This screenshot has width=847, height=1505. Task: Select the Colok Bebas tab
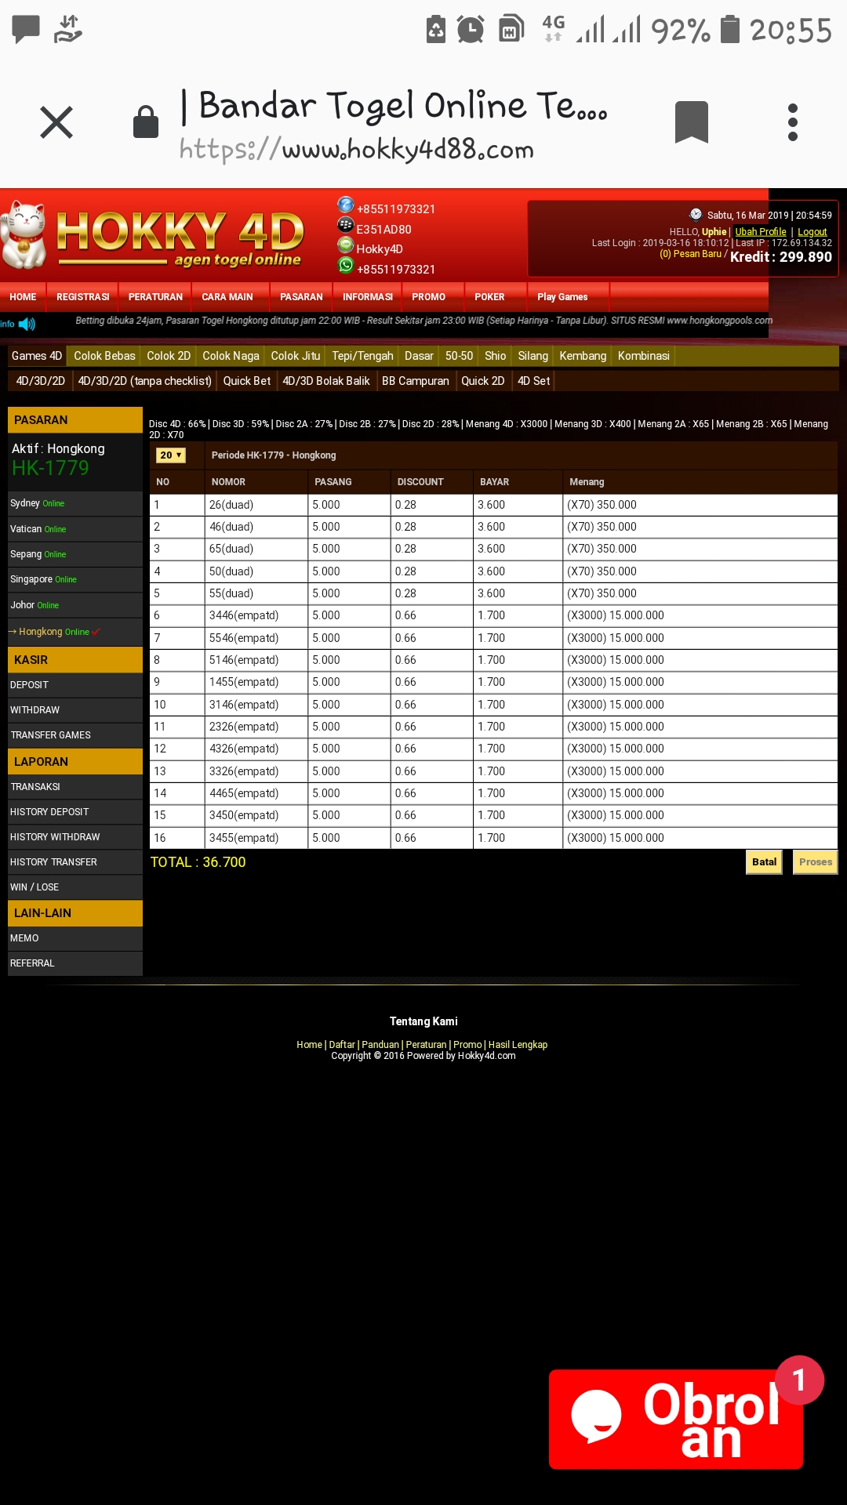(104, 356)
